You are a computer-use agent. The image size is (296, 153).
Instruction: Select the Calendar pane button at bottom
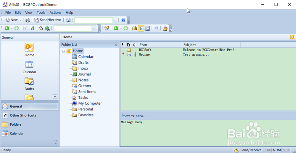point(30,134)
